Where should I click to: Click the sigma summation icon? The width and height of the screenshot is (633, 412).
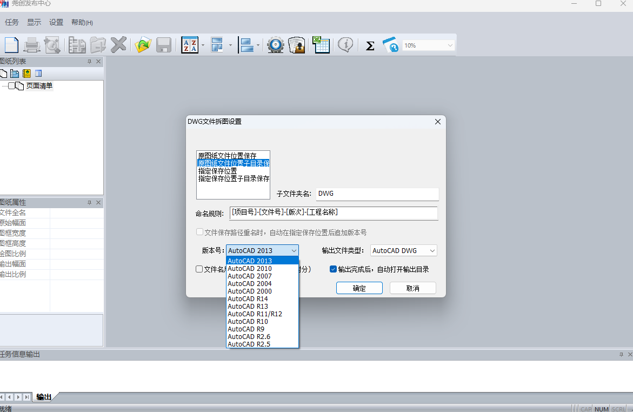click(x=370, y=45)
